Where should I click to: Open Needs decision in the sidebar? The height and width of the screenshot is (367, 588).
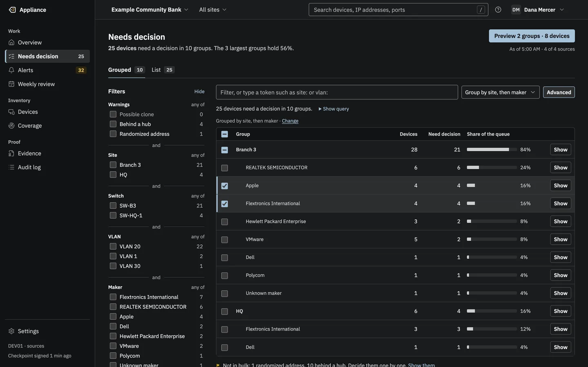click(x=47, y=56)
